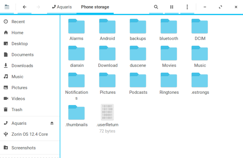The image size is (243, 158).
Task: Select the Podcasts folder
Action: point(138,83)
